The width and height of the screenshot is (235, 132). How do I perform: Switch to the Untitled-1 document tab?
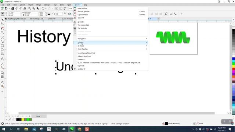point(51,19)
